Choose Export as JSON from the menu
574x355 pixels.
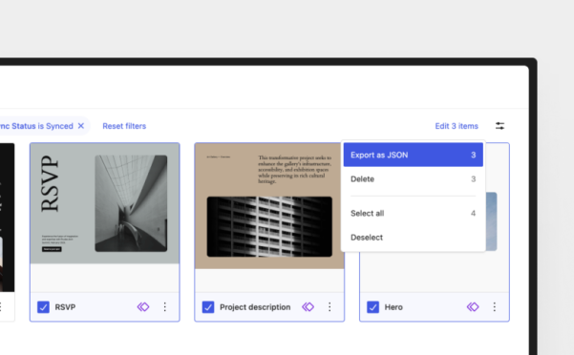413,155
